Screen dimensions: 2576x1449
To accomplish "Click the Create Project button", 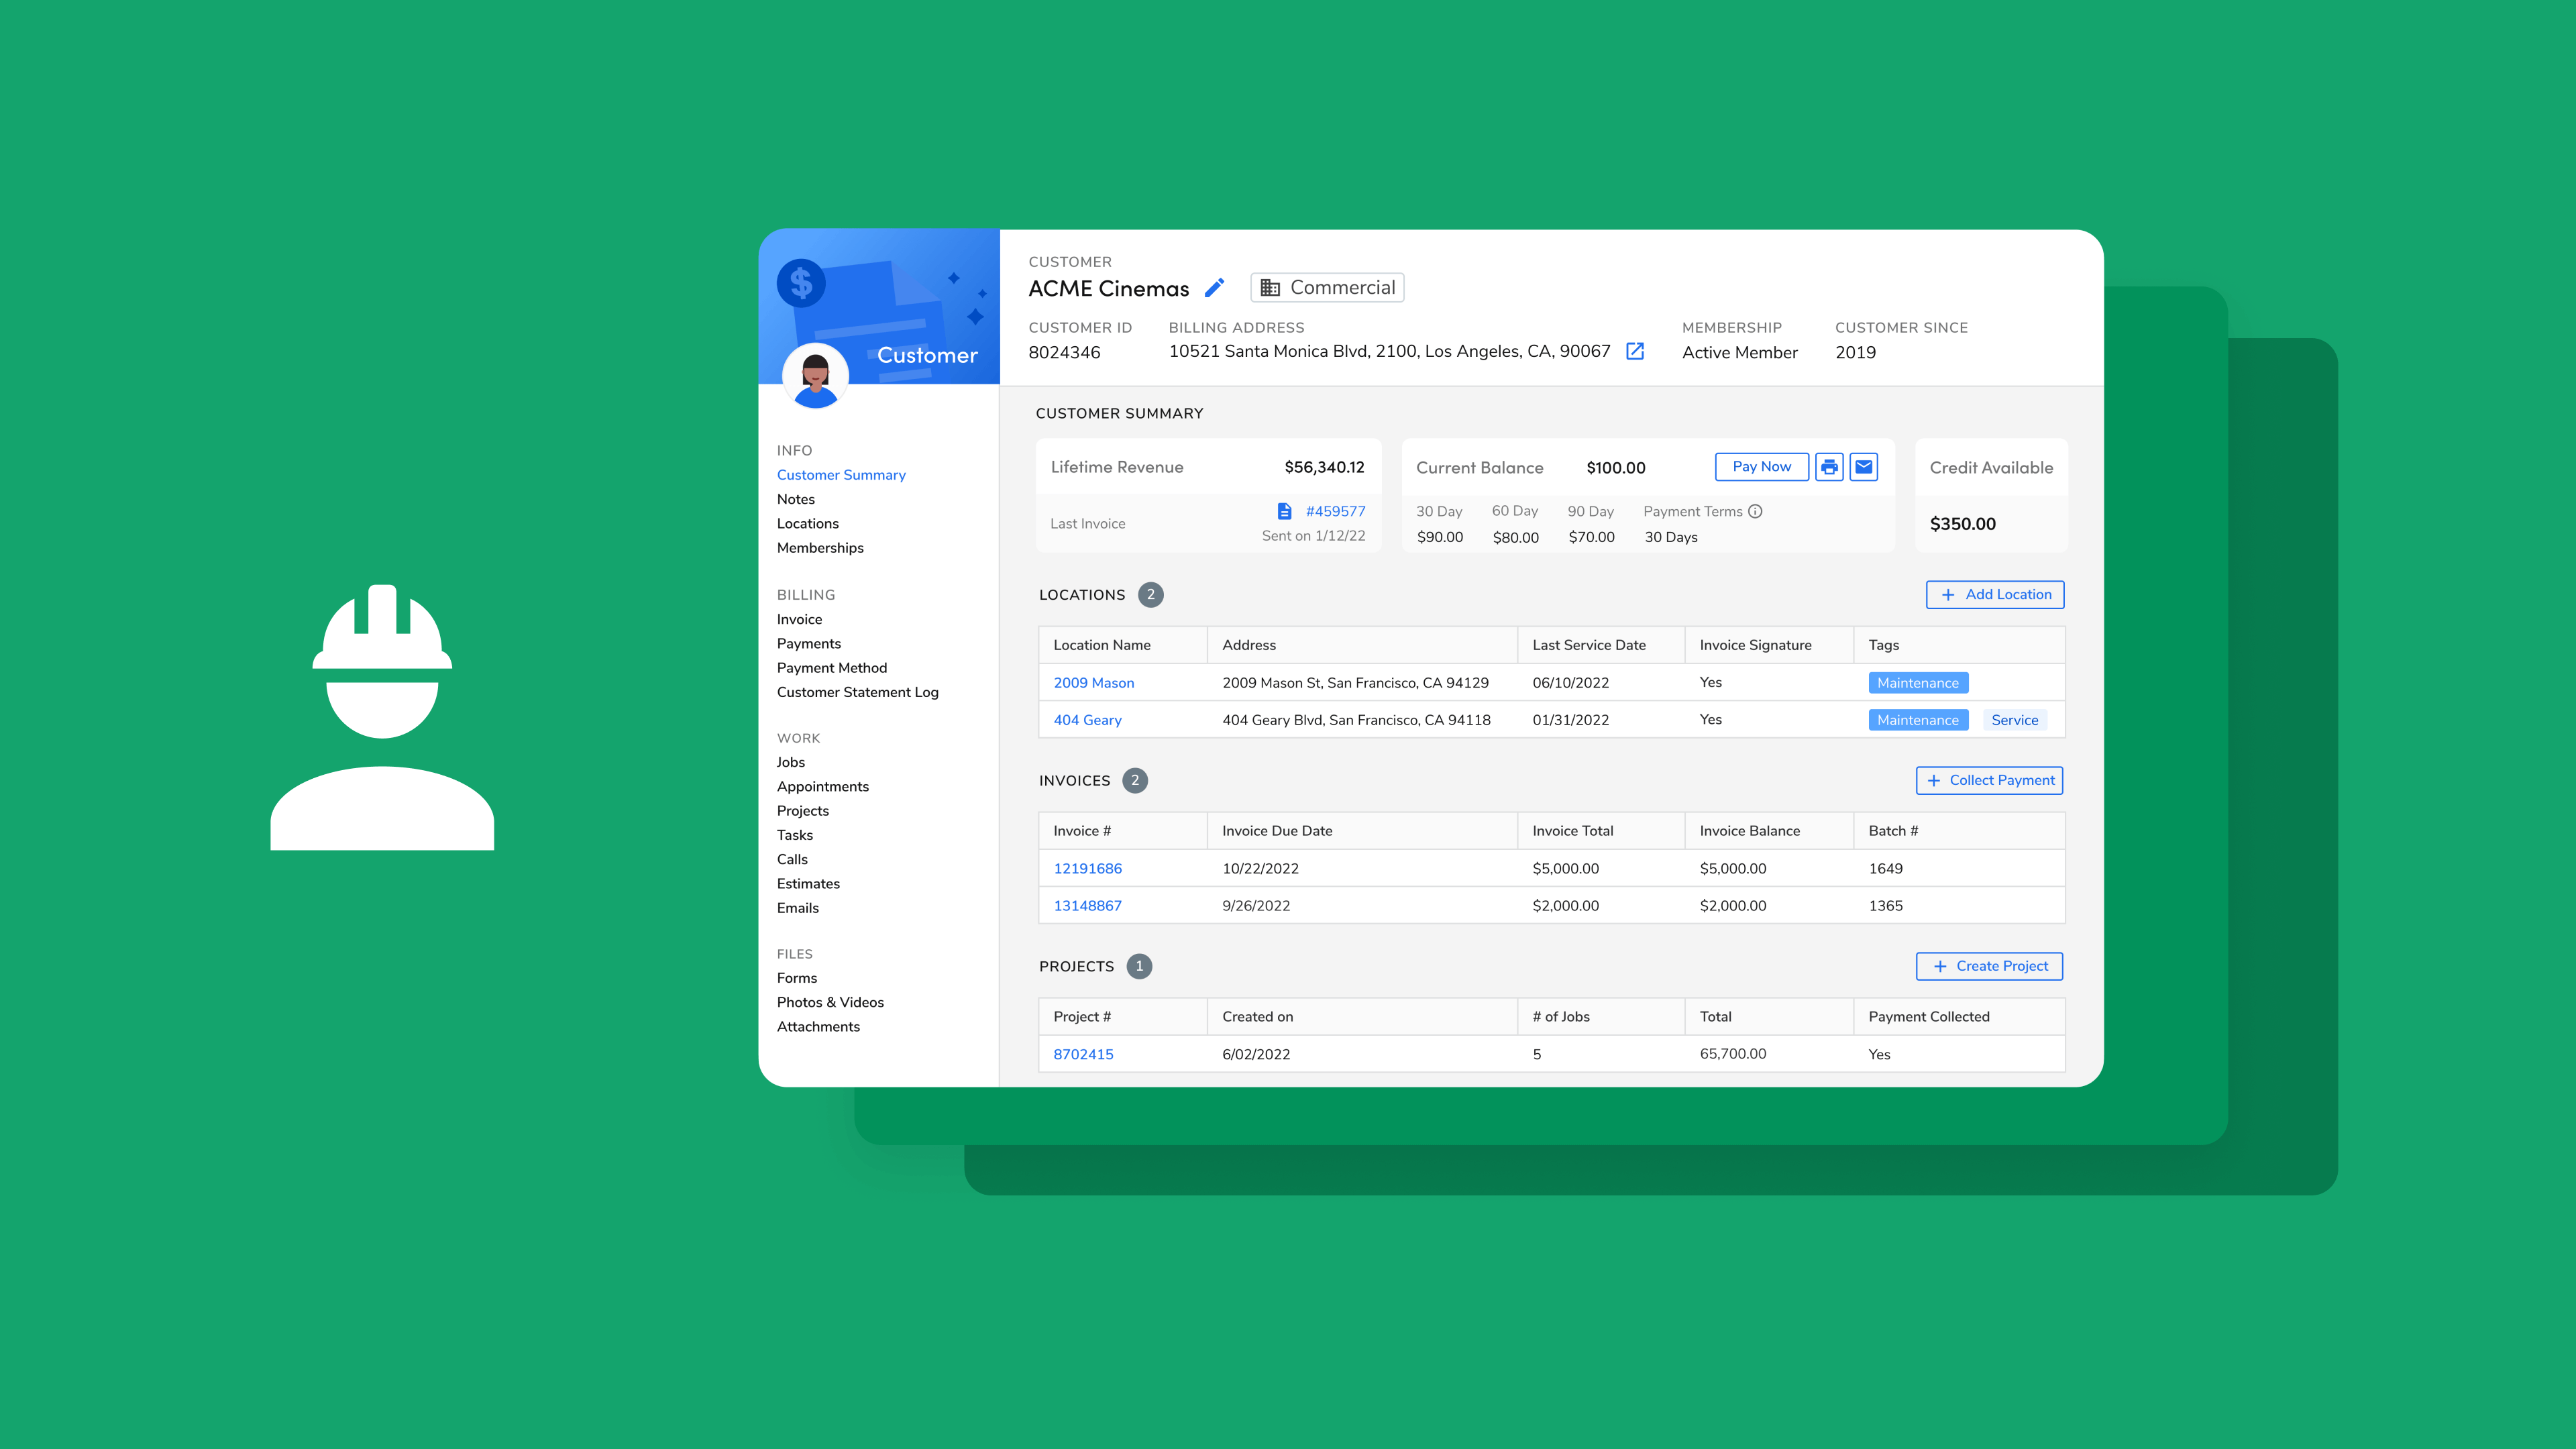I will [1989, 966].
